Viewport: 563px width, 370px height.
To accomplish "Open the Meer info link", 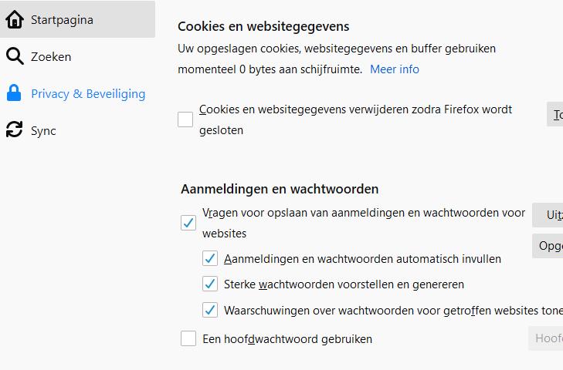I will tap(395, 69).
